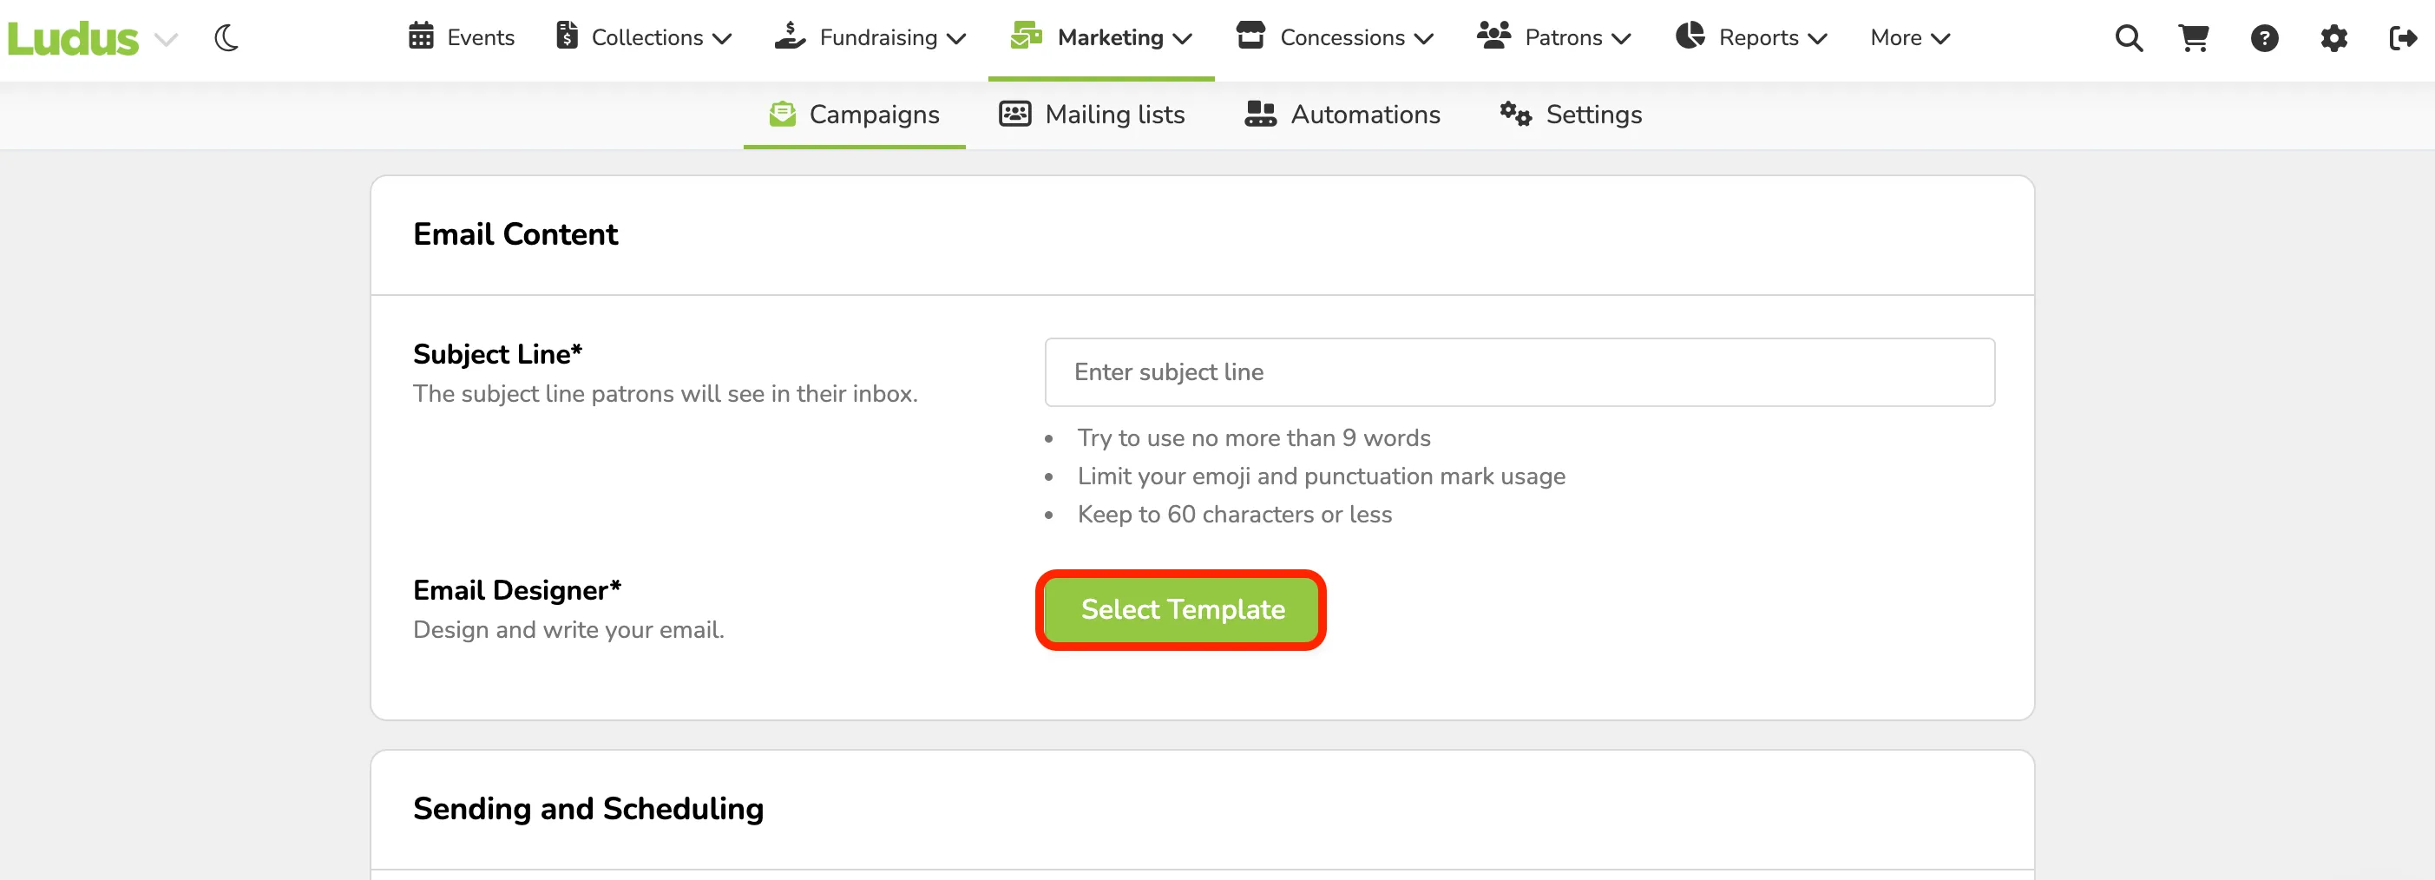Switch to the Campaigns tab
This screenshot has height=880, width=2435.
tap(855, 115)
